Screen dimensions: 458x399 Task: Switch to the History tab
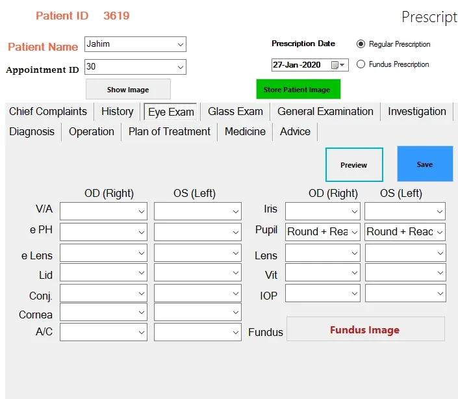[117, 111]
